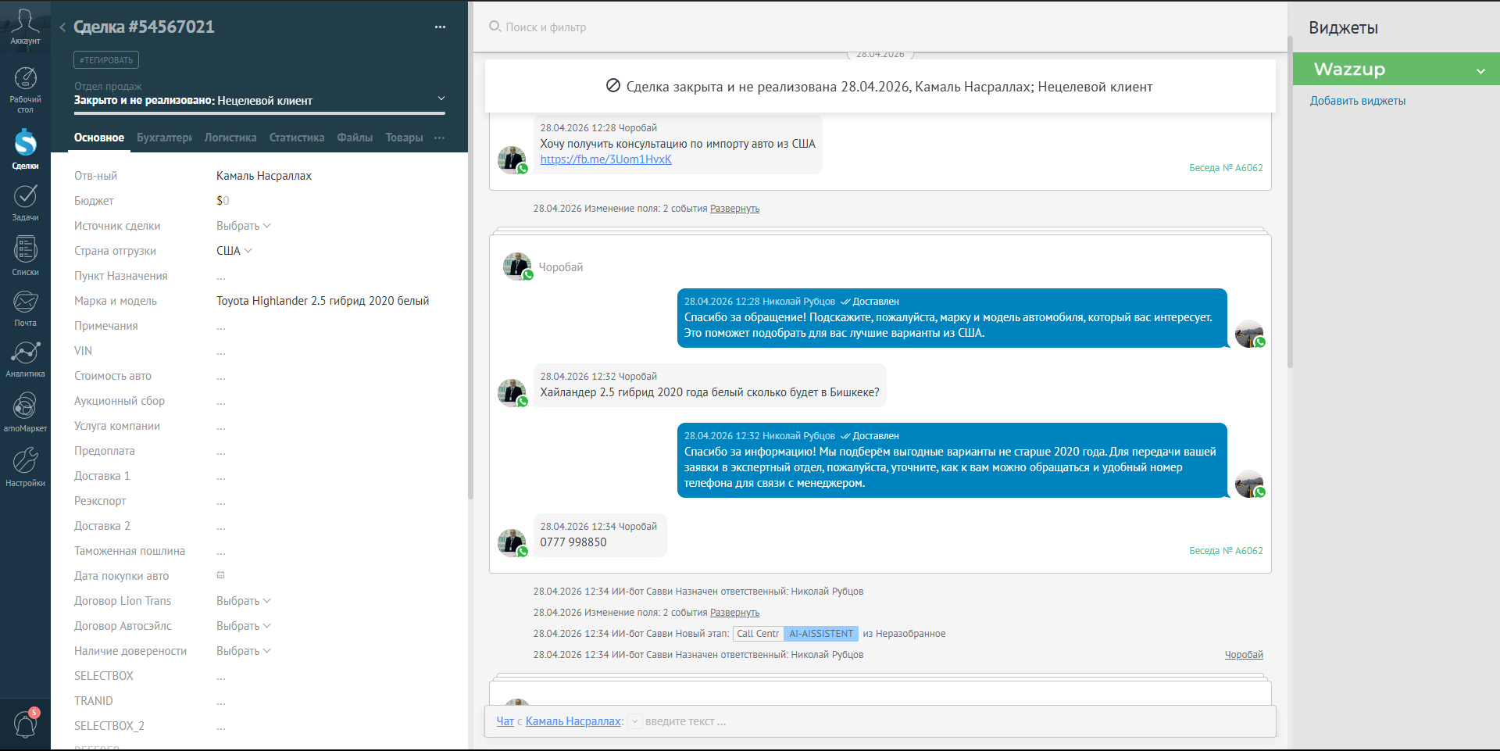Switch to the Товары tab
The image size is (1500, 751).
tap(404, 138)
